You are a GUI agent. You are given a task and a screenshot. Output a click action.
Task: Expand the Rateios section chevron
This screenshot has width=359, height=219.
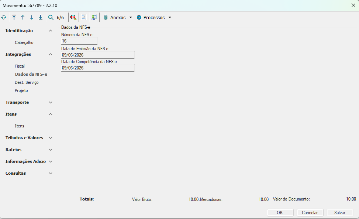point(51,150)
